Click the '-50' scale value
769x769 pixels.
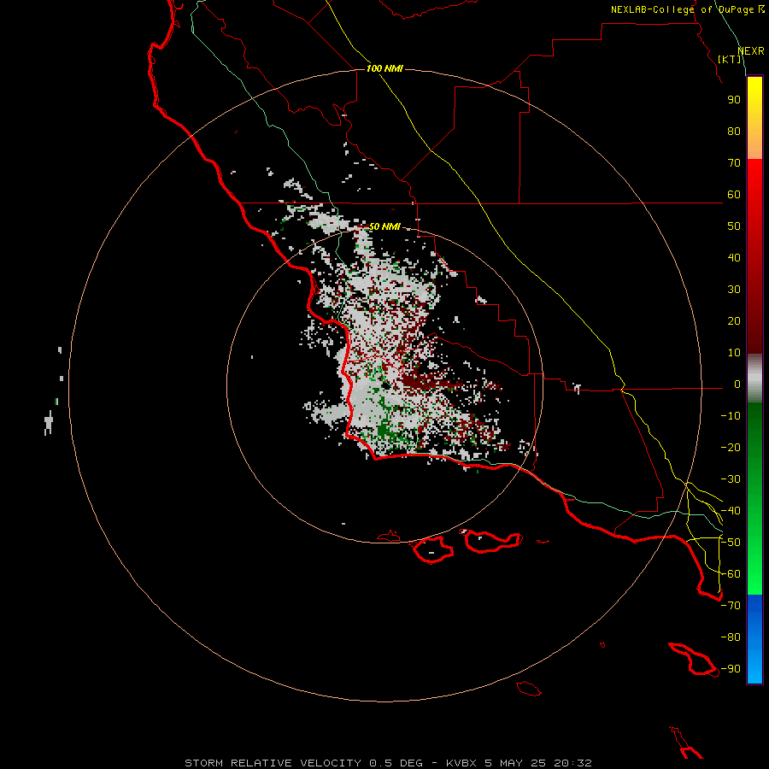tap(731, 543)
